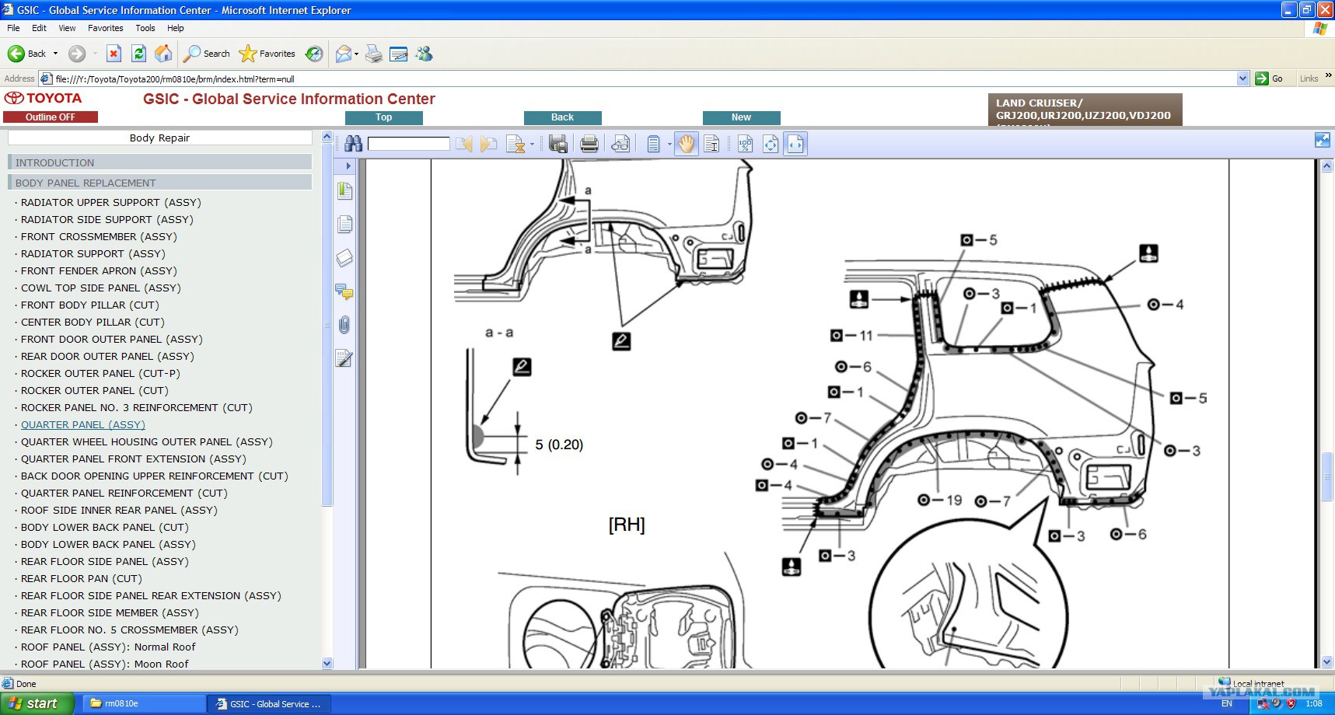Go to Home page via house icon
This screenshot has width=1335, height=715.
pyautogui.click(x=163, y=54)
